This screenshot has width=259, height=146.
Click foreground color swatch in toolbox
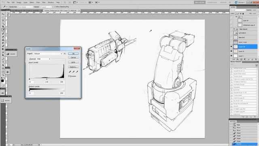(x=2, y=81)
